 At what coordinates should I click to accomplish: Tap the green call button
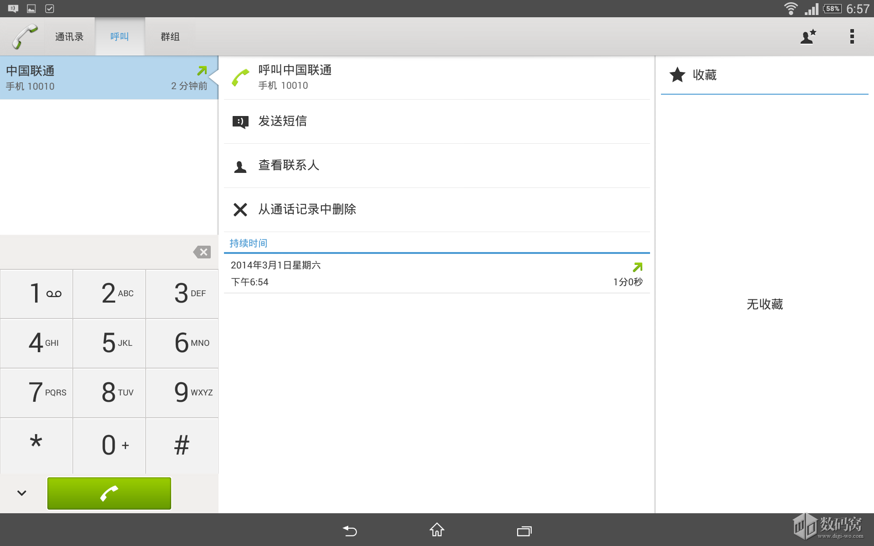click(109, 493)
